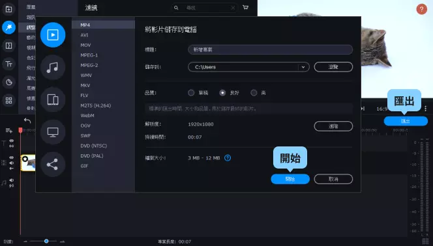Choose SWF format
This screenshot has height=246, width=433.
[103, 135]
